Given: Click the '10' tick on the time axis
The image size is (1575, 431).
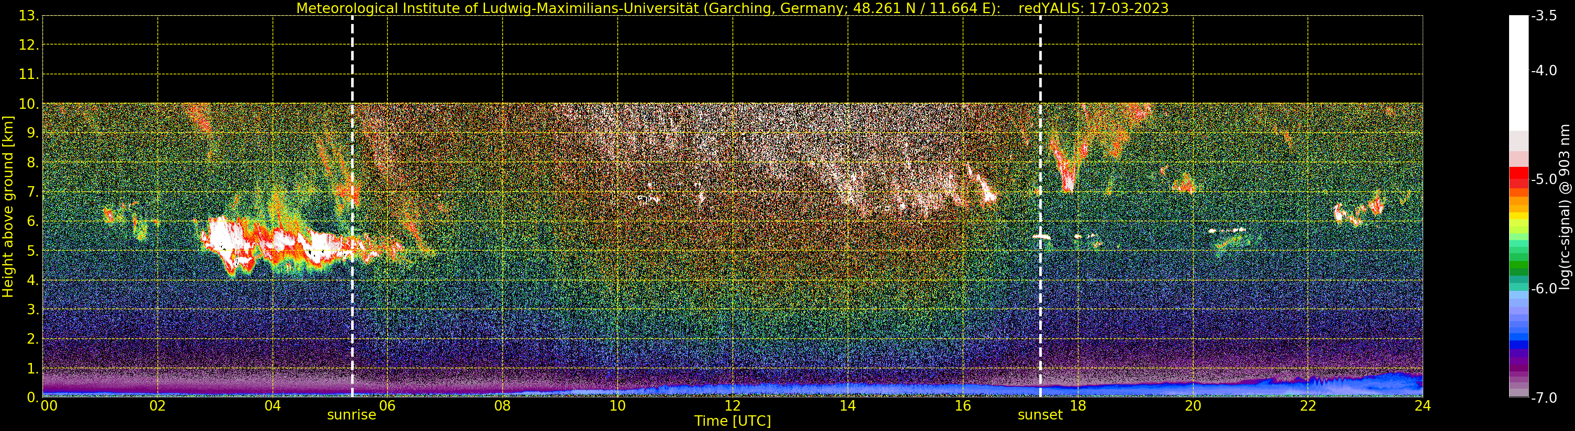Looking at the screenshot, I should (617, 406).
